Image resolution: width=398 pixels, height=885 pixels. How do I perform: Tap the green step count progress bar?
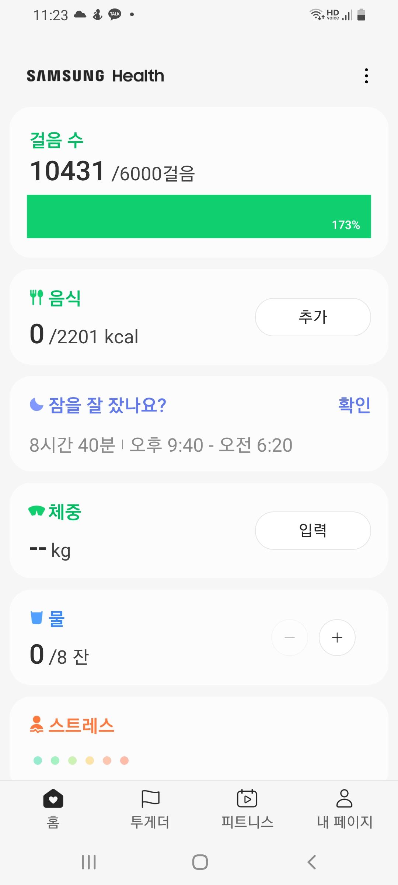199,216
